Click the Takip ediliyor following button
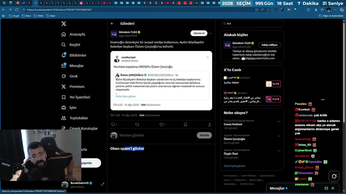This screenshot has width=346, height=194. point(270,45)
